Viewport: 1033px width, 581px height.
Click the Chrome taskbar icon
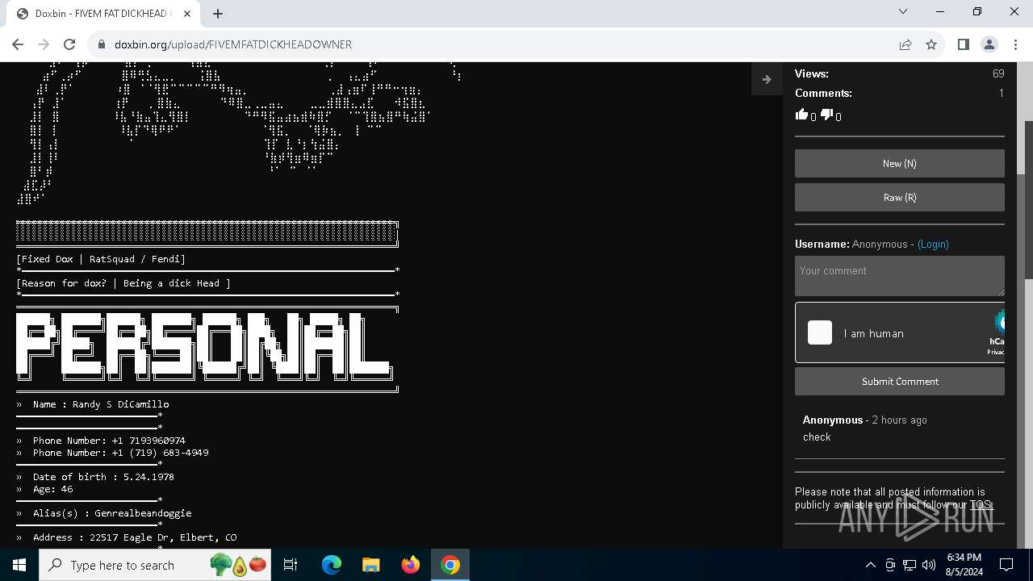tap(450, 565)
